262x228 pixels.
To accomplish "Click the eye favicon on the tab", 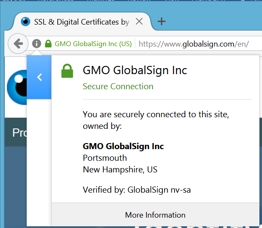I will click(26, 22).
